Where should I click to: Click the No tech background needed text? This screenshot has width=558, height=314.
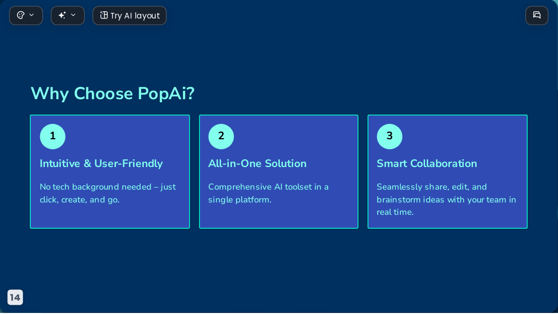click(108, 193)
